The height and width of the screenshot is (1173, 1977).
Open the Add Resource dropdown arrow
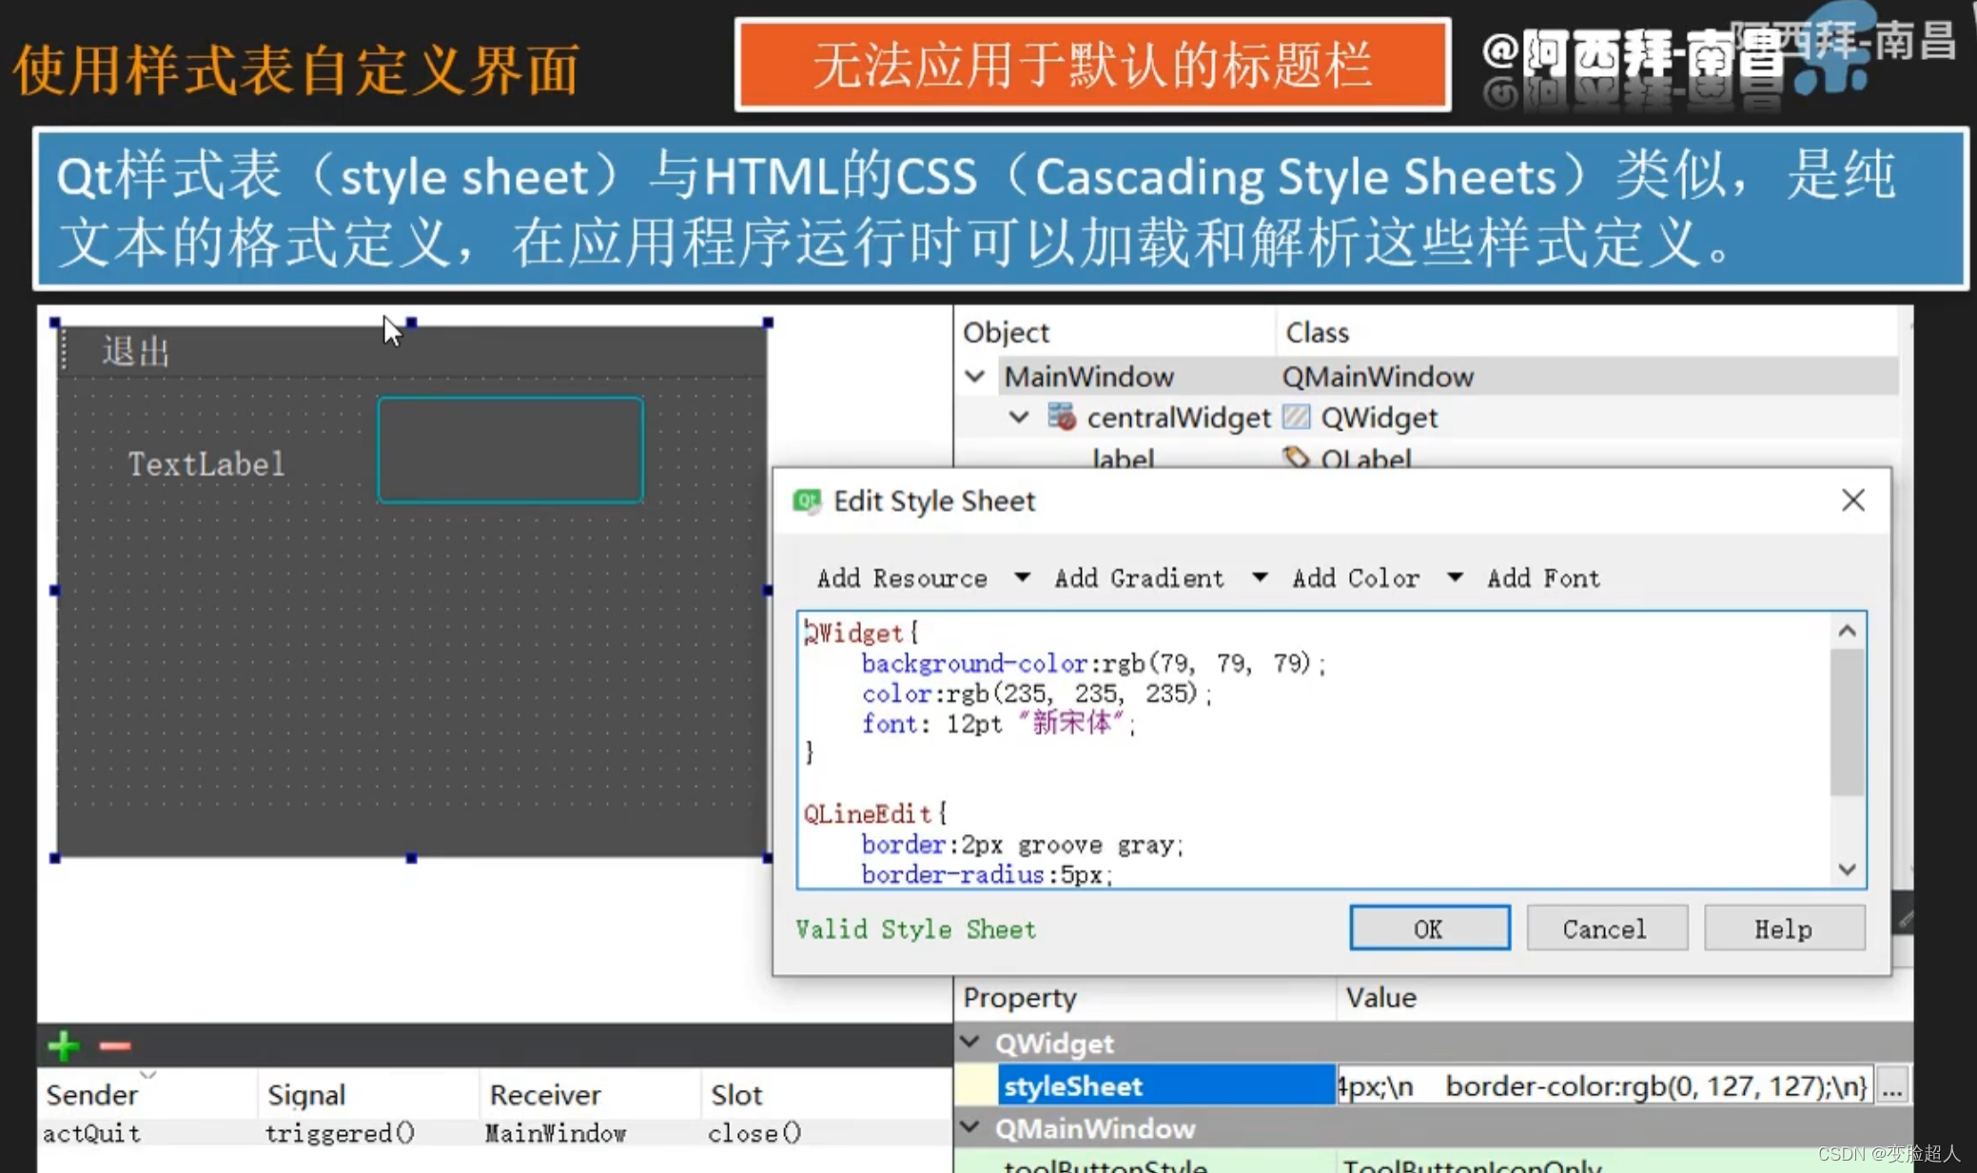[x=1022, y=577]
